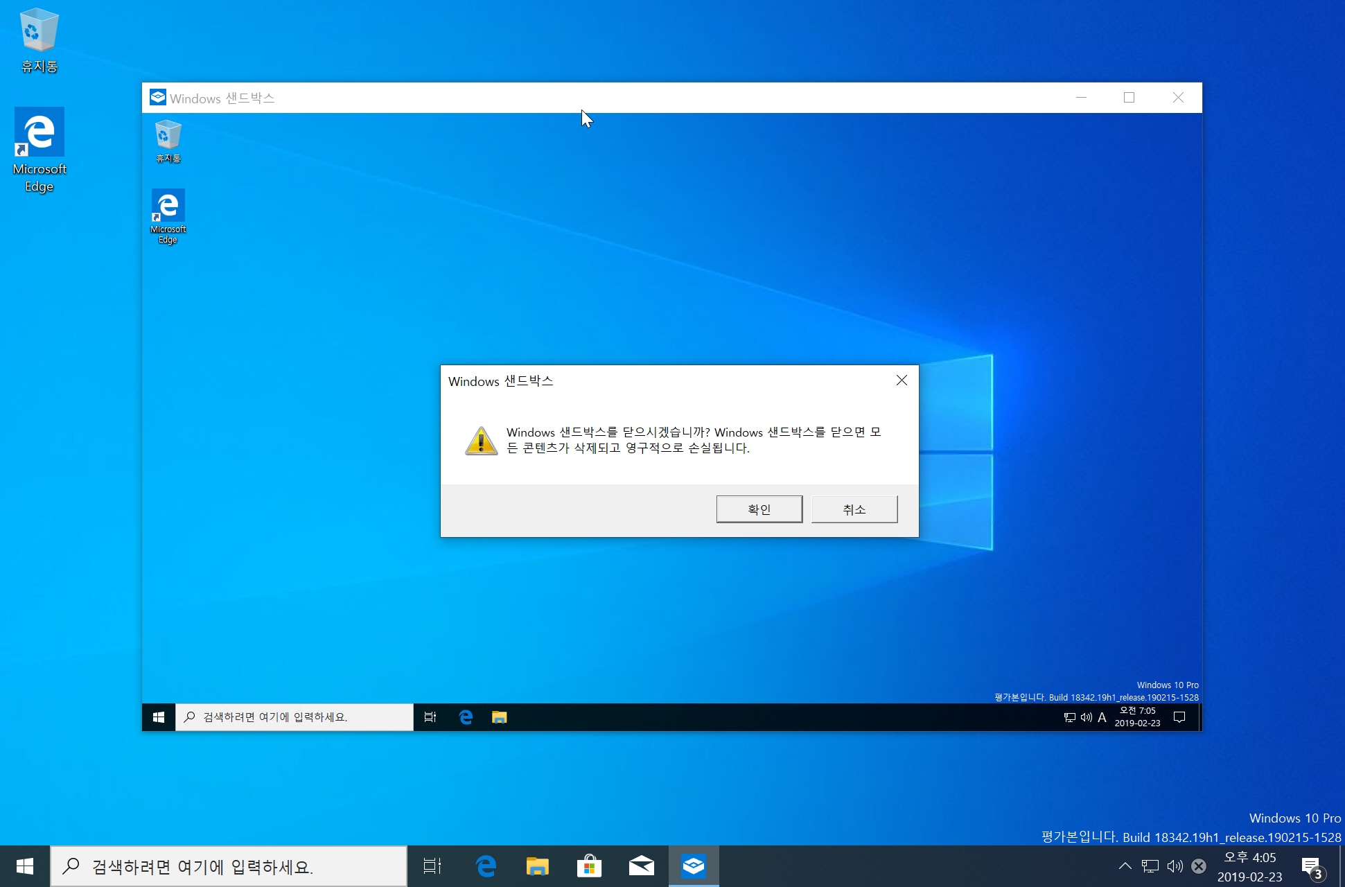Open host desktop 휴지통 recycle bin icon
Image resolution: width=1345 pixels, height=887 pixels.
(x=39, y=40)
